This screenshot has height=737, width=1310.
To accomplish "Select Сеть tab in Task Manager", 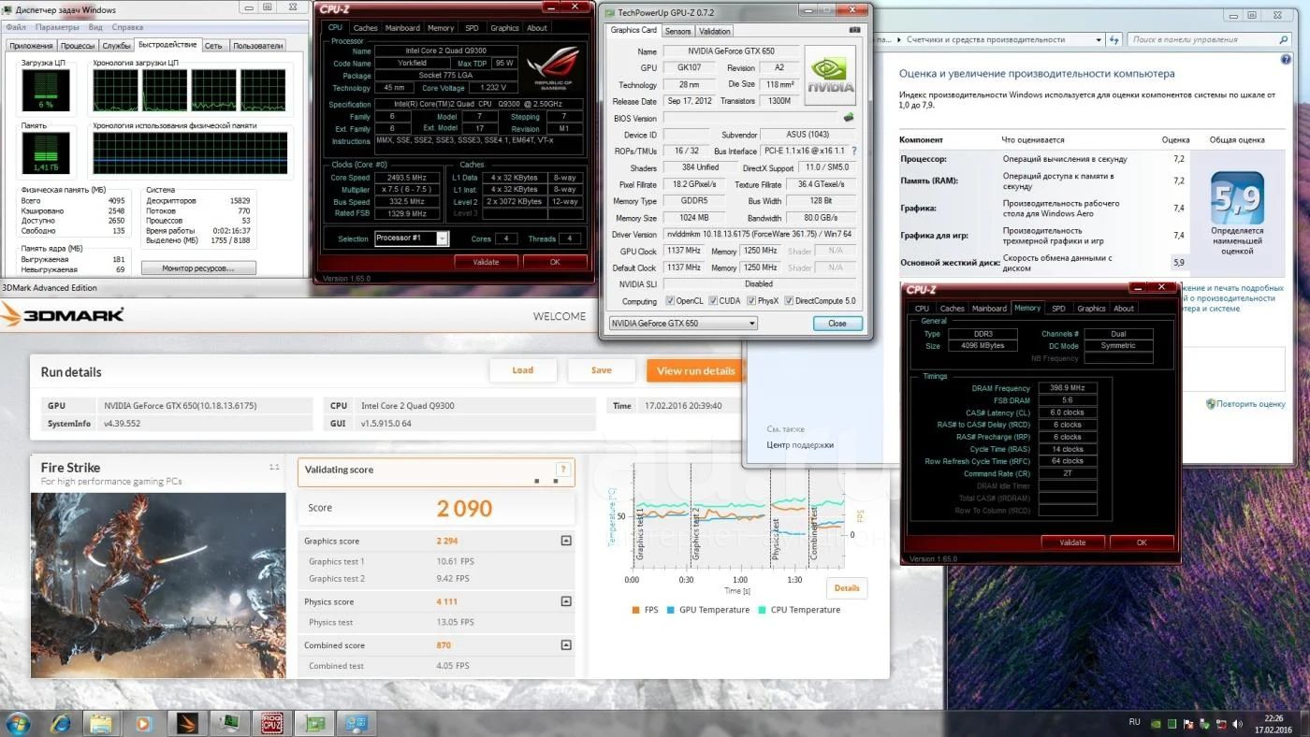I will point(213,45).
